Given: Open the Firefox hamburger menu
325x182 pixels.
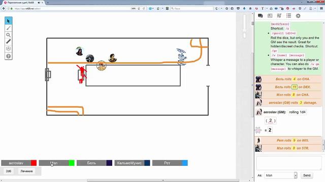Looking at the screenshot, I should 321,9.
